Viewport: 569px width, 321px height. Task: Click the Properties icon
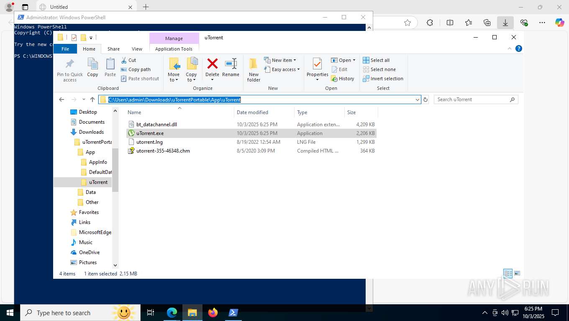(x=317, y=64)
